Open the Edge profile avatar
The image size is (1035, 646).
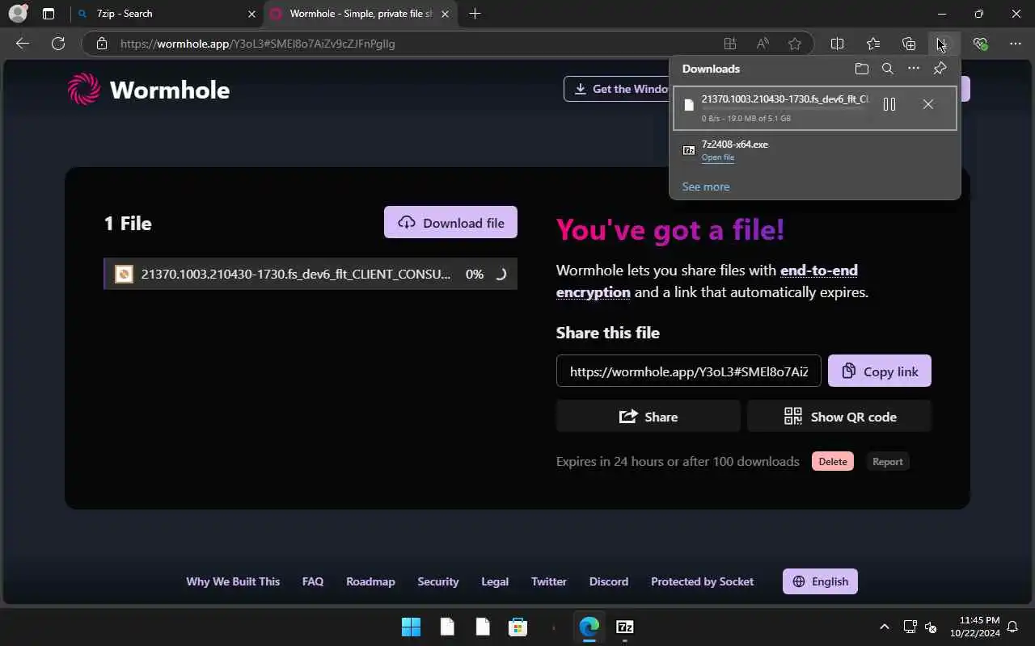point(17,14)
